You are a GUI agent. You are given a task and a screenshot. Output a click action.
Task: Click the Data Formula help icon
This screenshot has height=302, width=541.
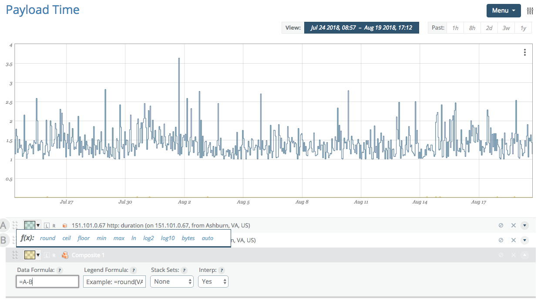coord(60,270)
